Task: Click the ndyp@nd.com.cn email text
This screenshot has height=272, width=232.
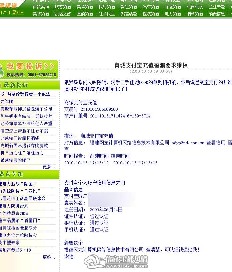Action: click(x=188, y=143)
